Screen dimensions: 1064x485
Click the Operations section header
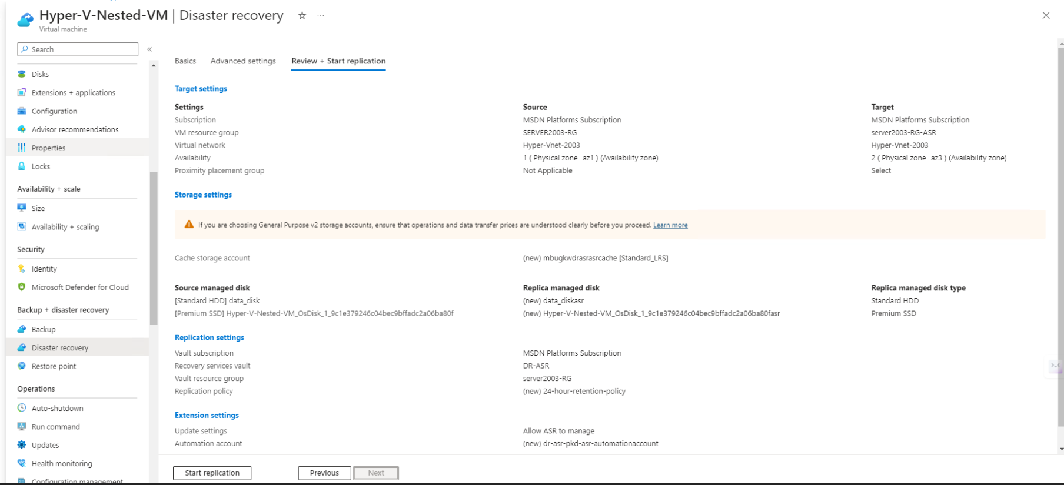click(36, 389)
